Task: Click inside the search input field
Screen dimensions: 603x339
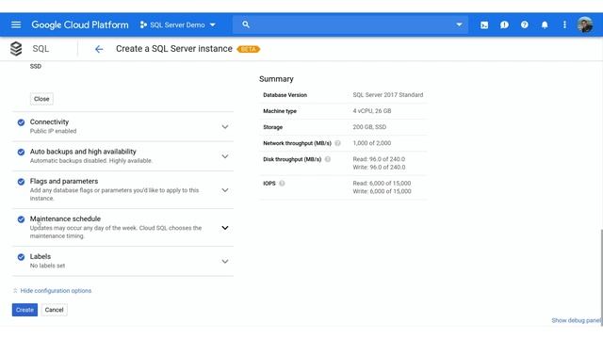Action: pos(351,24)
